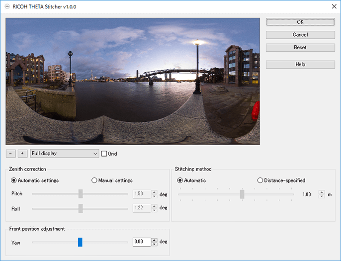Increase Yaw value with up spinner arrow
Viewport: 341px width, 261px height.
(x=154, y=240)
